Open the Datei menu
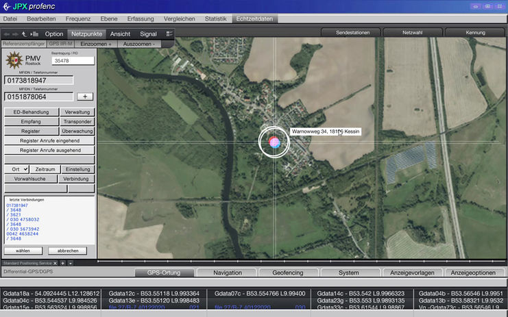Screen dimensions: 508x317 coord(10,18)
